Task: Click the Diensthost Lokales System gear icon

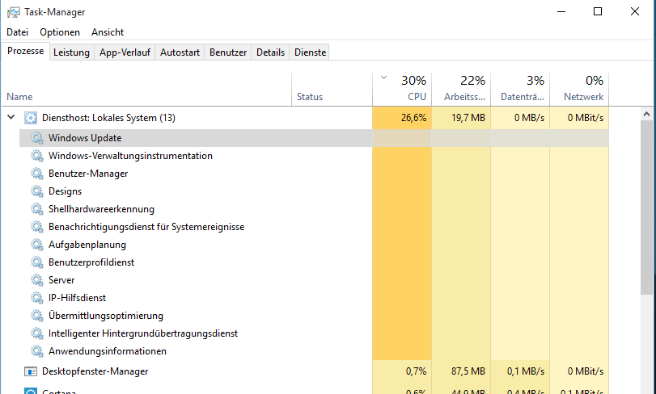Action: pyautogui.click(x=31, y=118)
